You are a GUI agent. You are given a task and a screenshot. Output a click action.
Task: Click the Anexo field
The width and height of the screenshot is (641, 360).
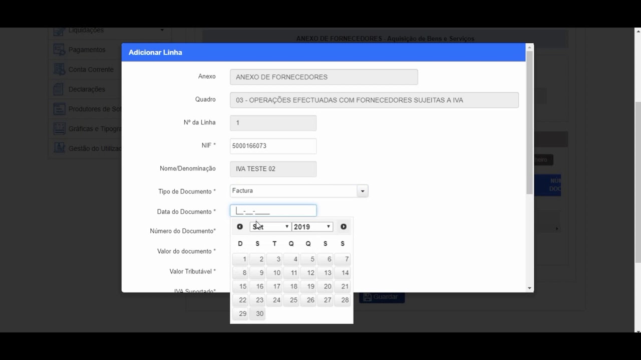point(324,77)
